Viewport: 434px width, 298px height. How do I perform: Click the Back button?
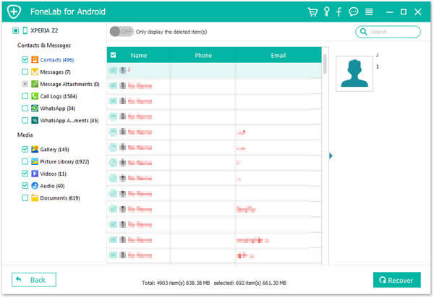34,279
